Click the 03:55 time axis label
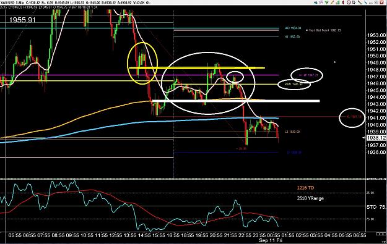 click(316, 235)
